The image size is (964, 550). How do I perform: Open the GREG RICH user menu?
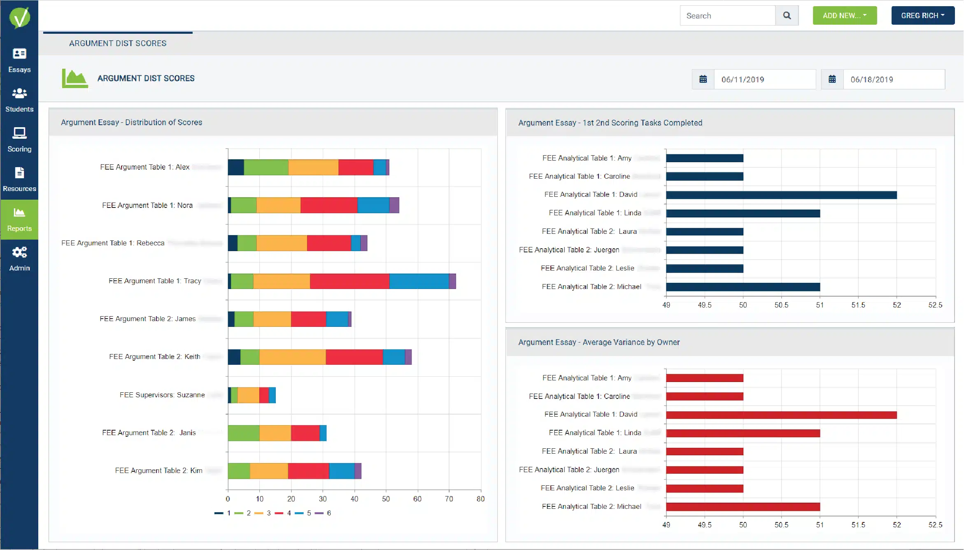tap(922, 16)
